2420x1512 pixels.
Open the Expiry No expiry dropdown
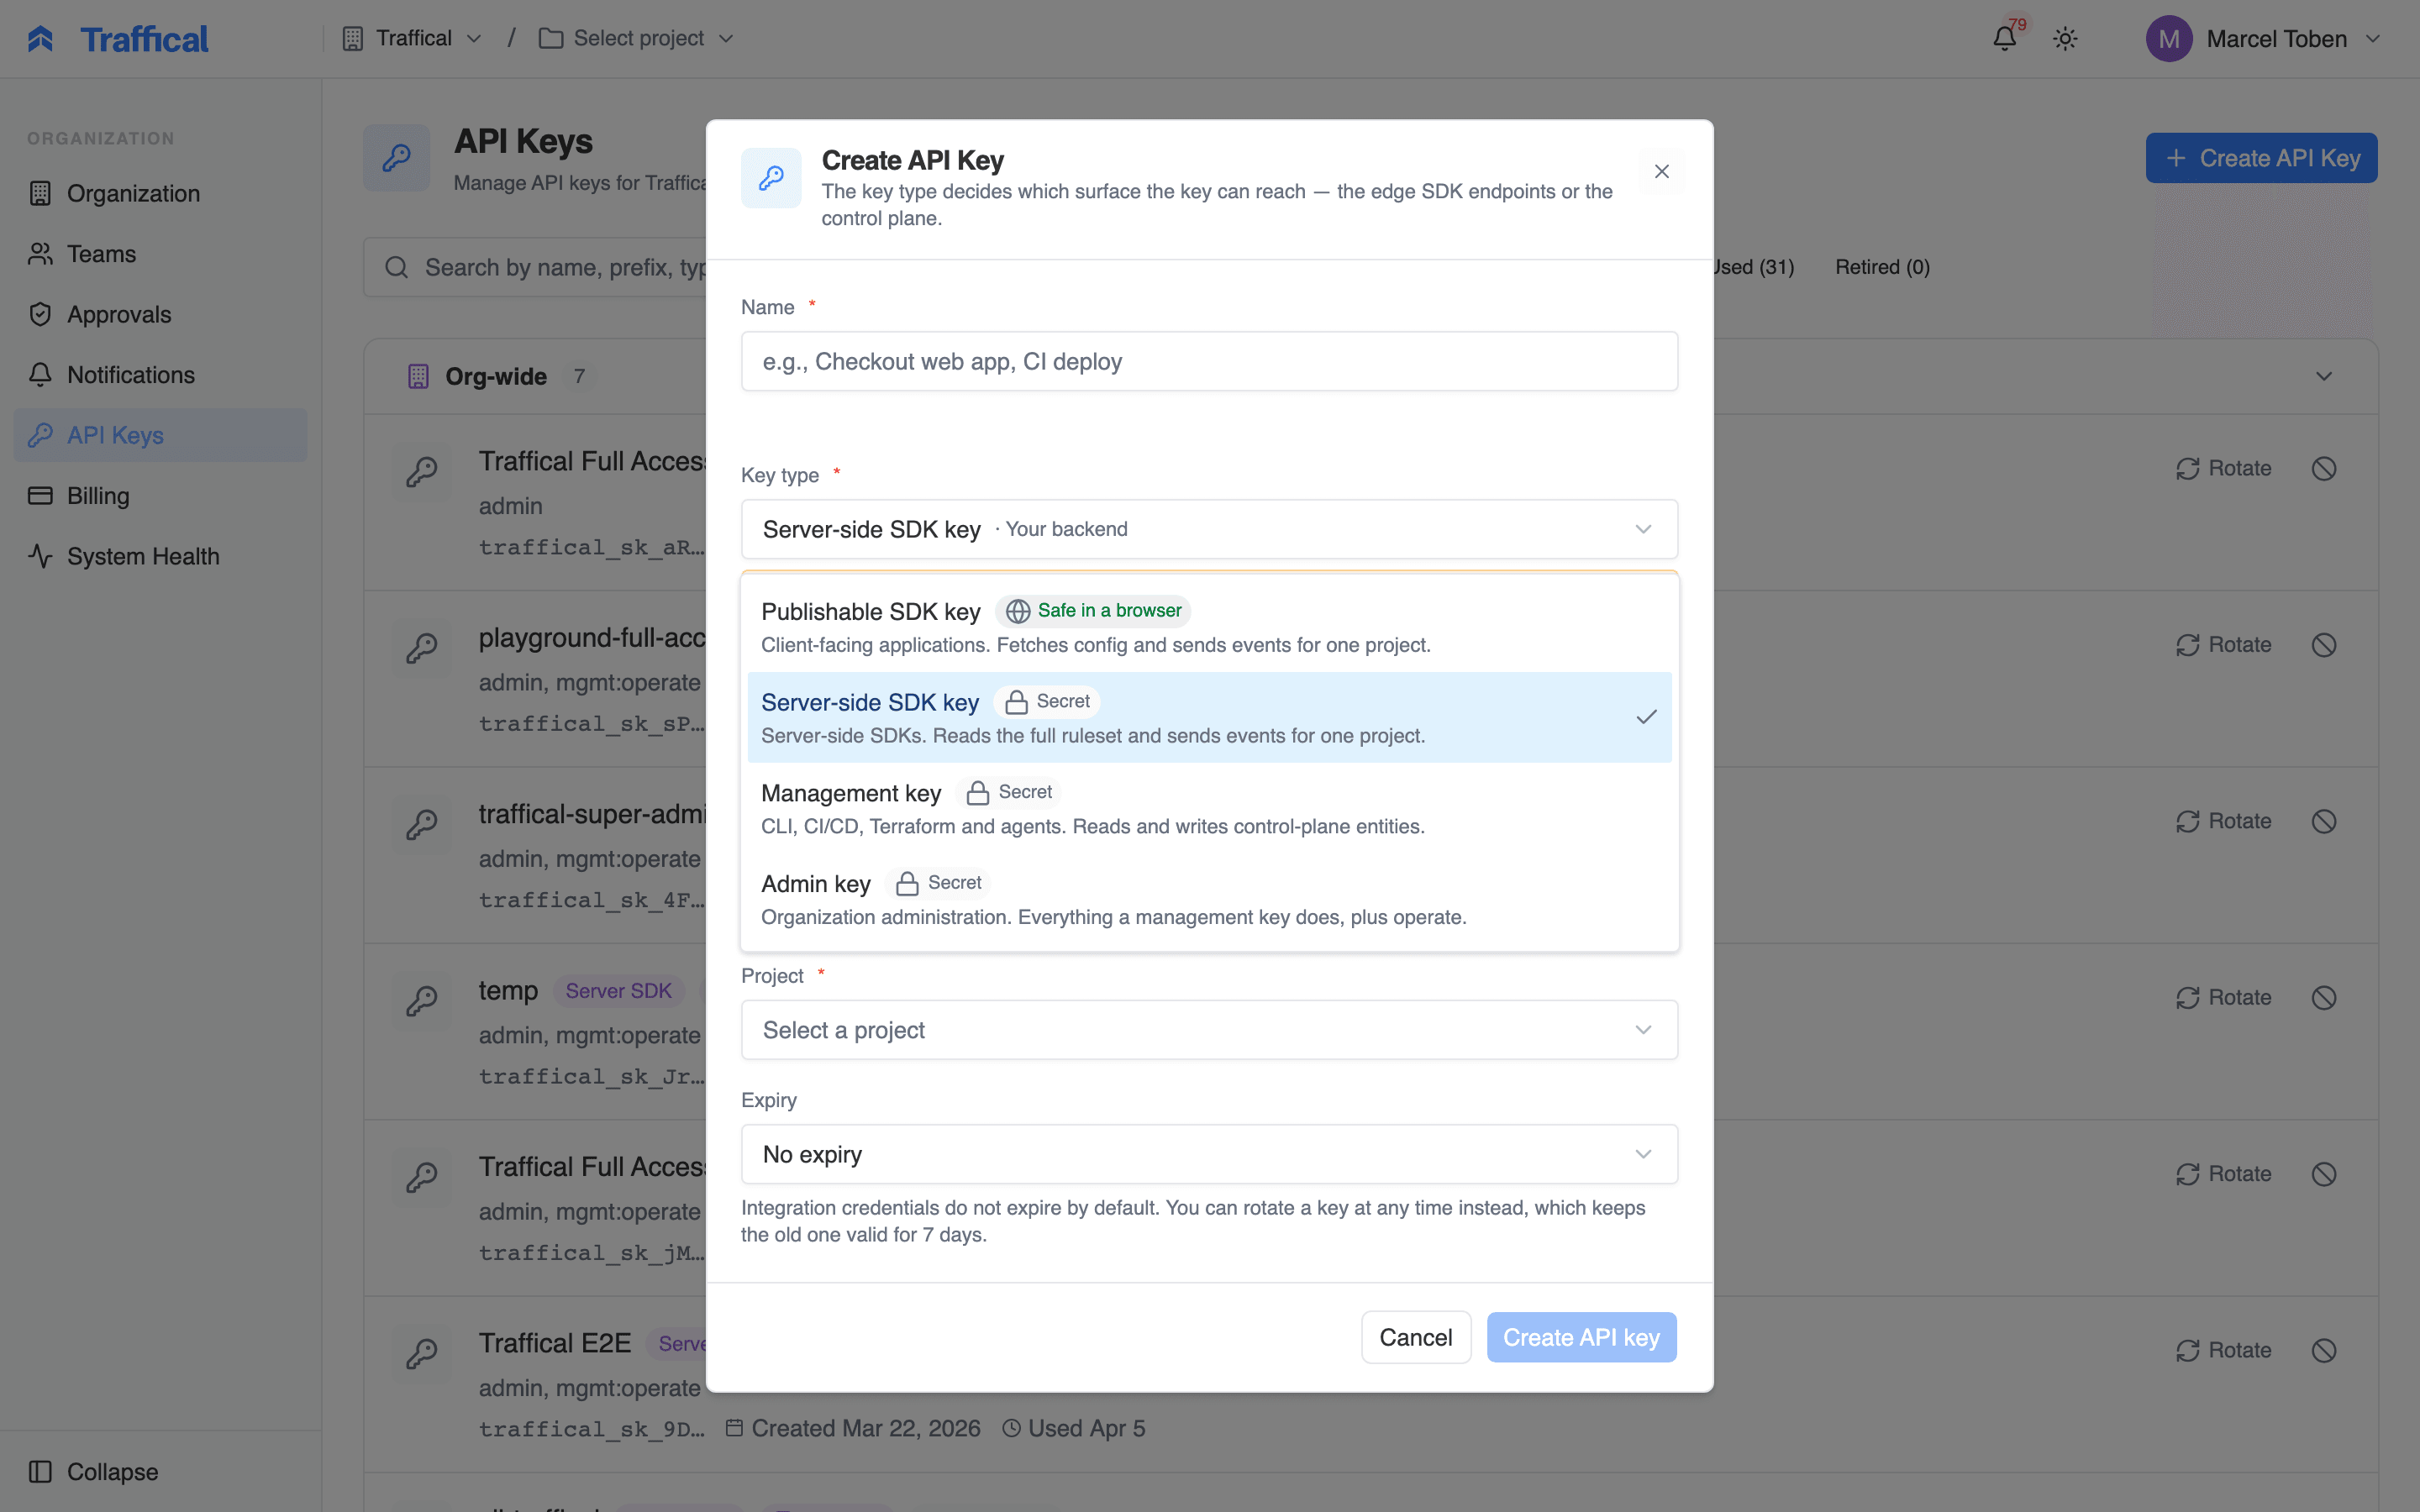pyautogui.click(x=1209, y=1154)
